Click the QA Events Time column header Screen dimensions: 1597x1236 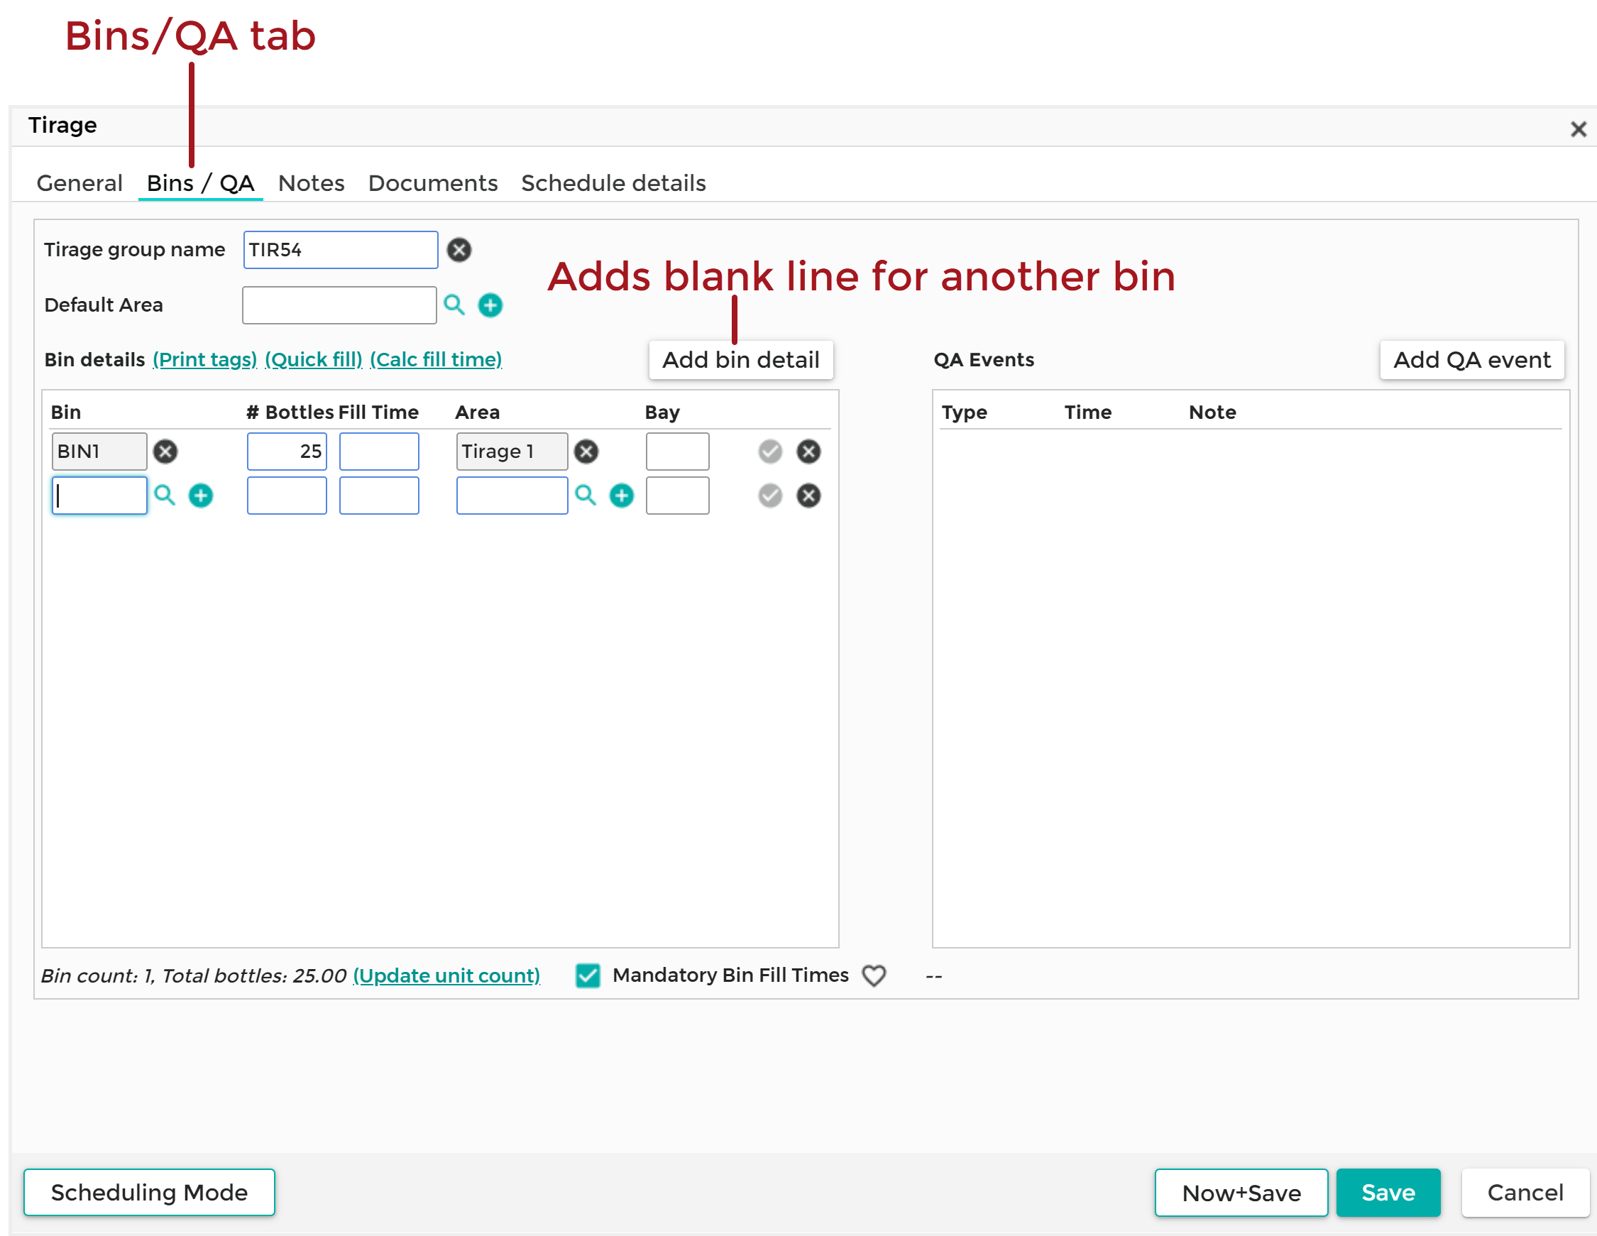tap(1087, 412)
